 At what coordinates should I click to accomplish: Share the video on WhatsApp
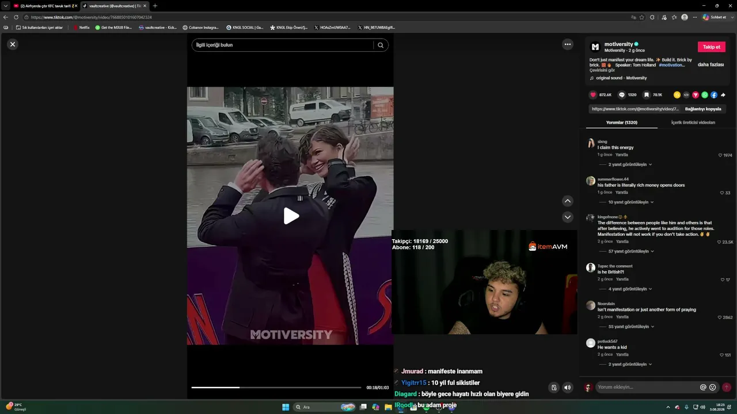click(705, 95)
